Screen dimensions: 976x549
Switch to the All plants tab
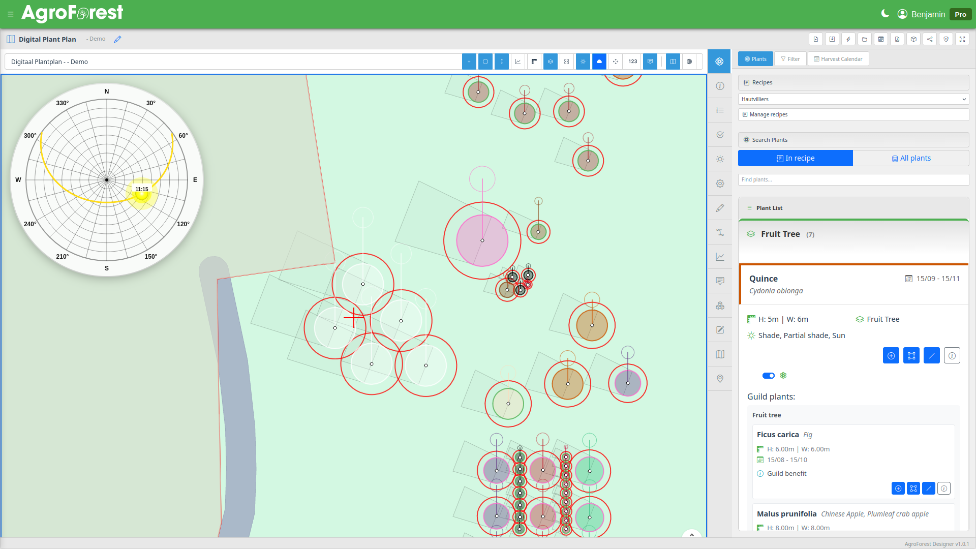click(x=911, y=158)
